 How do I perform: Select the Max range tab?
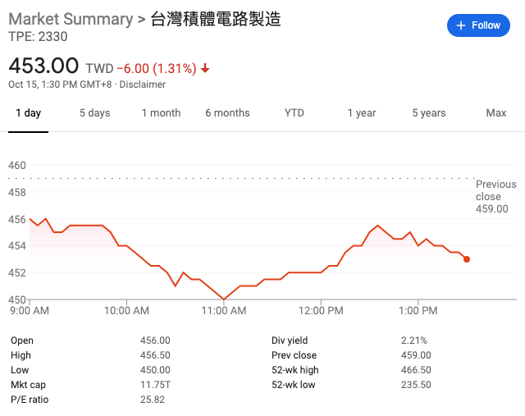pyautogui.click(x=495, y=113)
